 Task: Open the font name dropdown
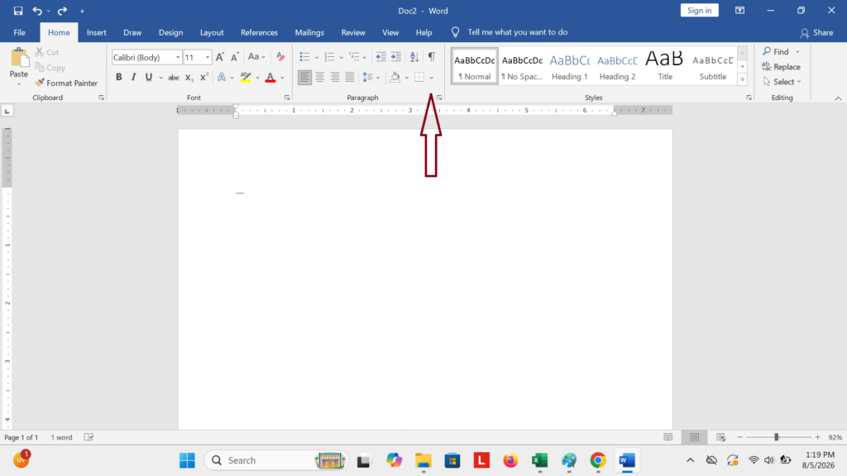pyautogui.click(x=178, y=57)
